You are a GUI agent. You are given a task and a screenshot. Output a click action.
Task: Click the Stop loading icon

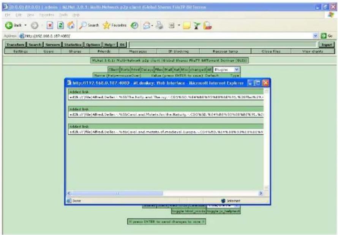coord(50,26)
